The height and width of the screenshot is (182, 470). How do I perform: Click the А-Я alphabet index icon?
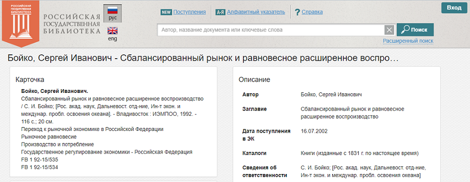click(x=220, y=12)
